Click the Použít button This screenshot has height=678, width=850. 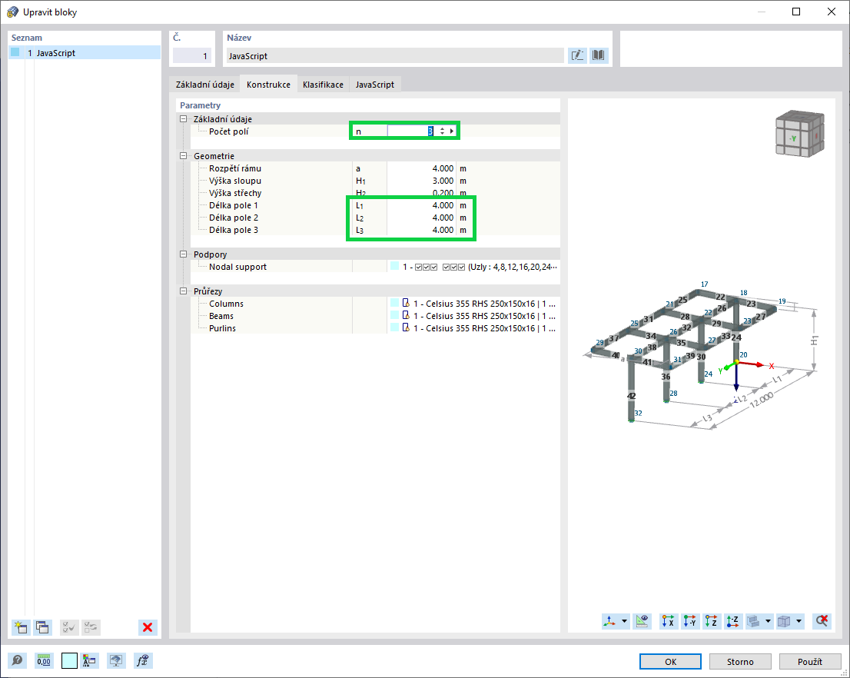coord(810,662)
